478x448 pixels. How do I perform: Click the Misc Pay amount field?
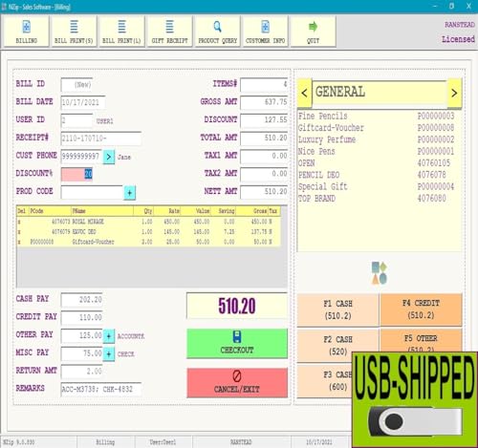point(82,353)
